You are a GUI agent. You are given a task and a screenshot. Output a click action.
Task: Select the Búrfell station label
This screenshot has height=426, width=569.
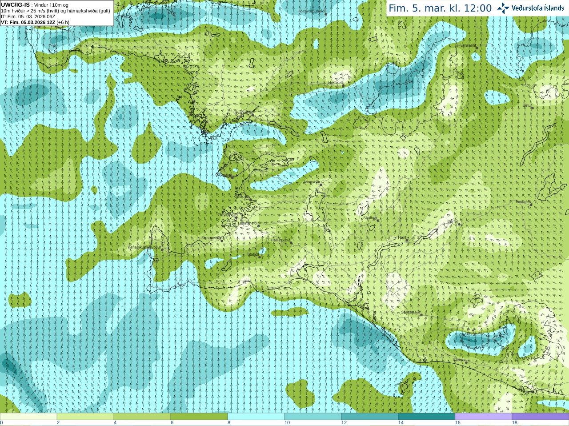point(453,221)
